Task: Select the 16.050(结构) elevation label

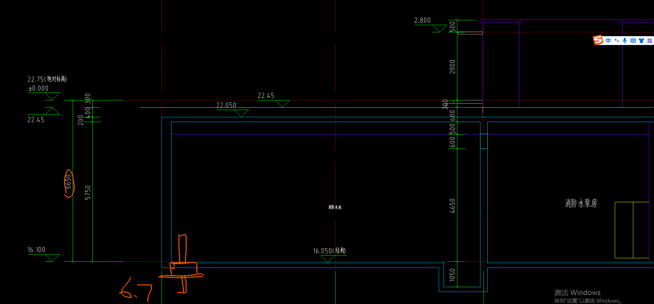Action: pos(330,251)
